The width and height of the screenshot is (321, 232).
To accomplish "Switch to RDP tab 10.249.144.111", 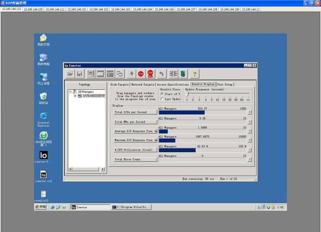I will coord(55,9).
